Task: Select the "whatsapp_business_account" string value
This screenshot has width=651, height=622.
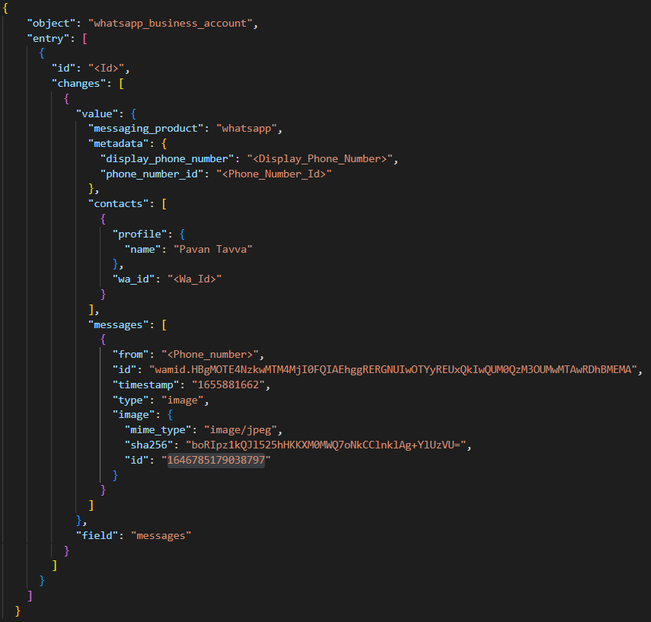Action: click(170, 24)
